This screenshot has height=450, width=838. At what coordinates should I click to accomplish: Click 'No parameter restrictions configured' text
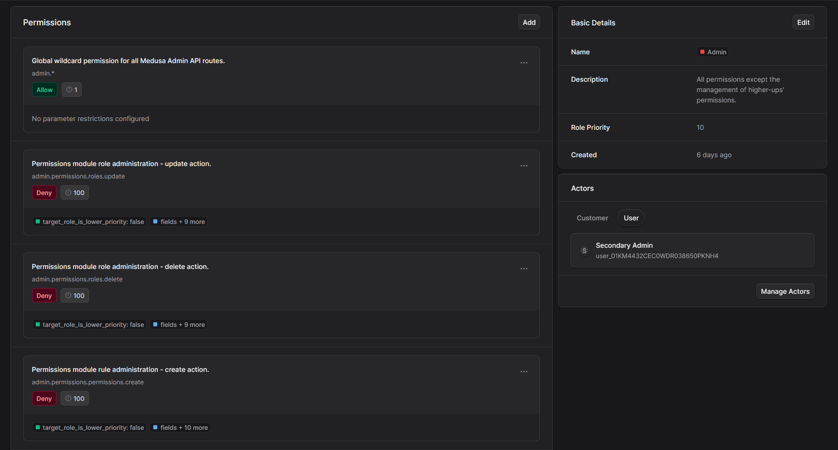click(x=91, y=118)
